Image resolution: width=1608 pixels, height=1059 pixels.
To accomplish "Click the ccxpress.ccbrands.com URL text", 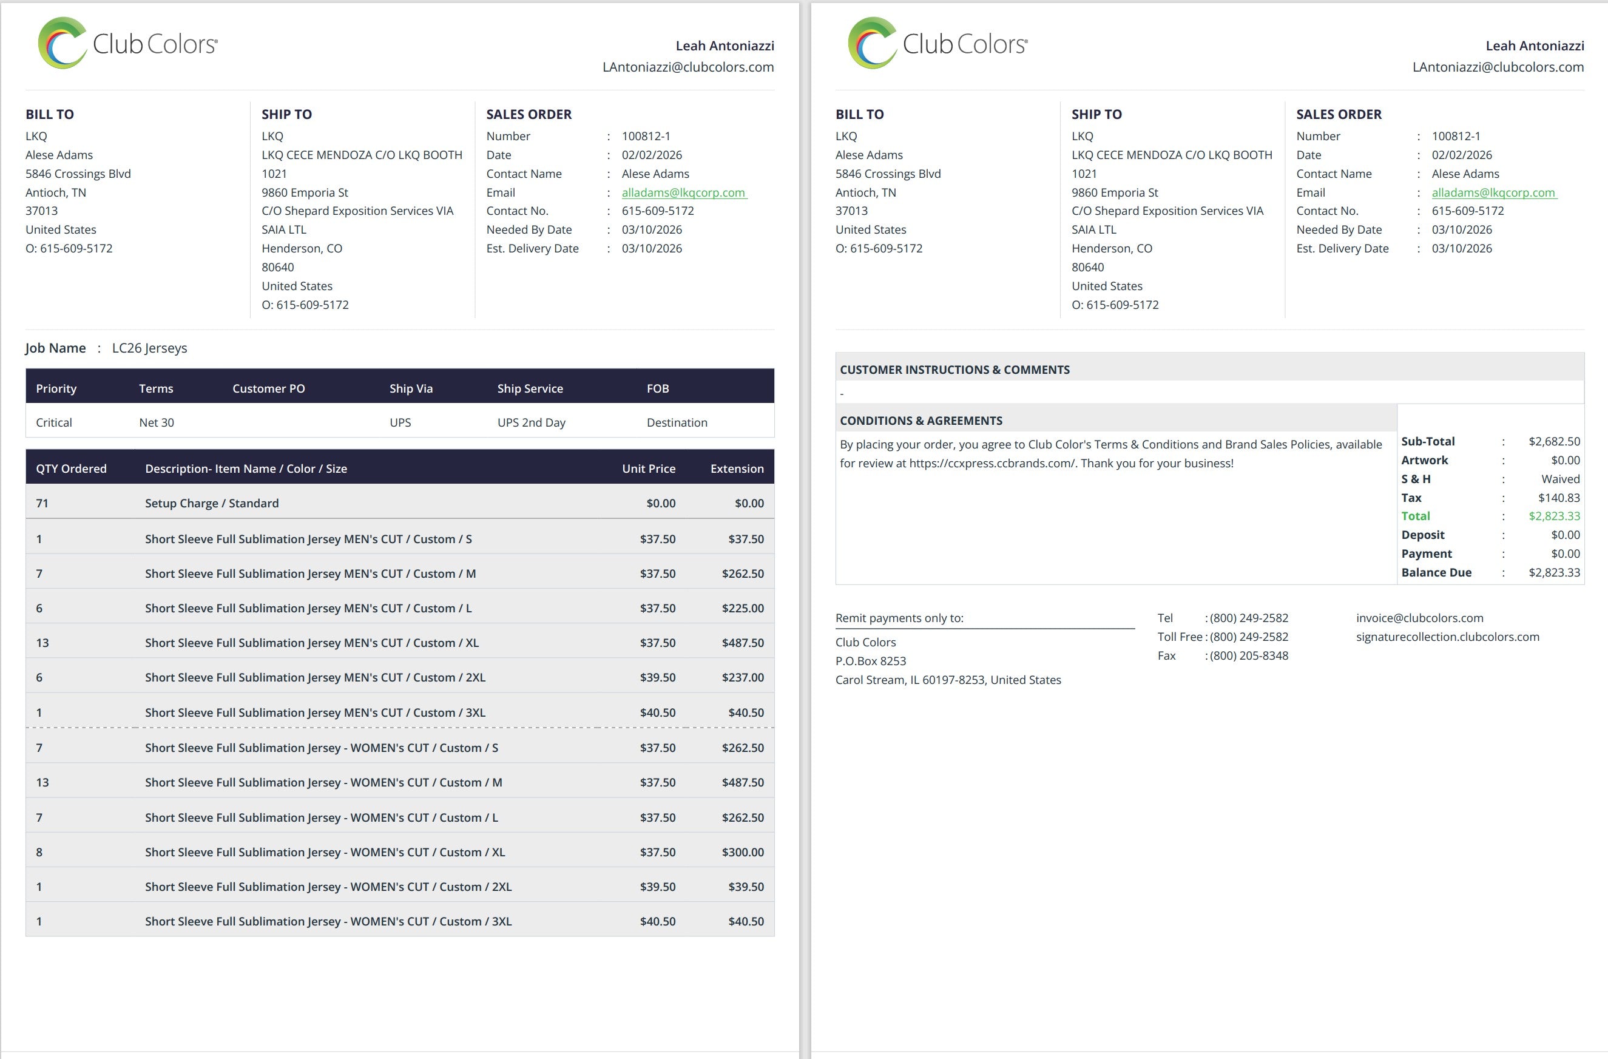I will (991, 464).
